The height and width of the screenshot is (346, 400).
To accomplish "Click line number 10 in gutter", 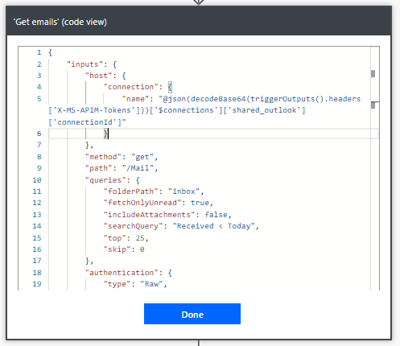I will tap(37, 180).
